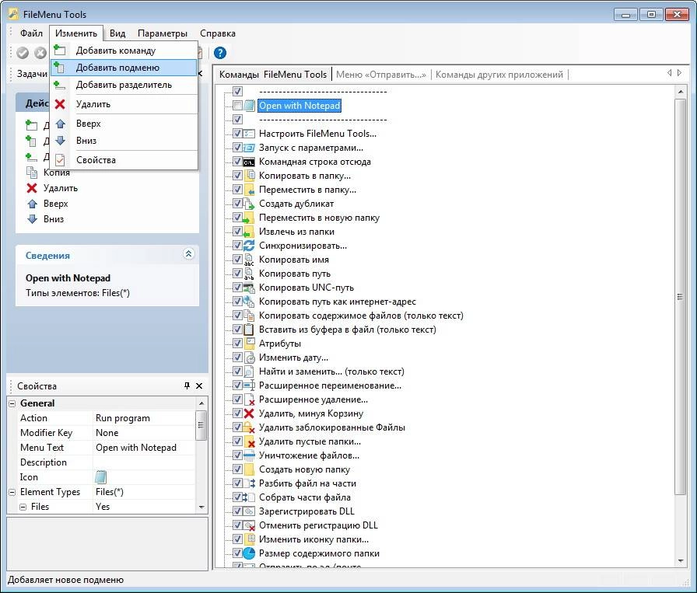
Task: Click the red X icon of Удалить, минуя Корзину
Action: point(250,413)
